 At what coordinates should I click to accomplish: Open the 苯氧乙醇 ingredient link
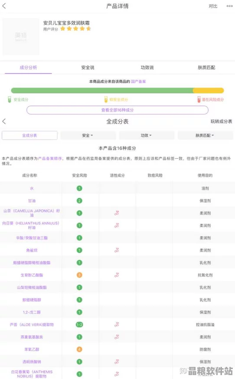[32, 349]
